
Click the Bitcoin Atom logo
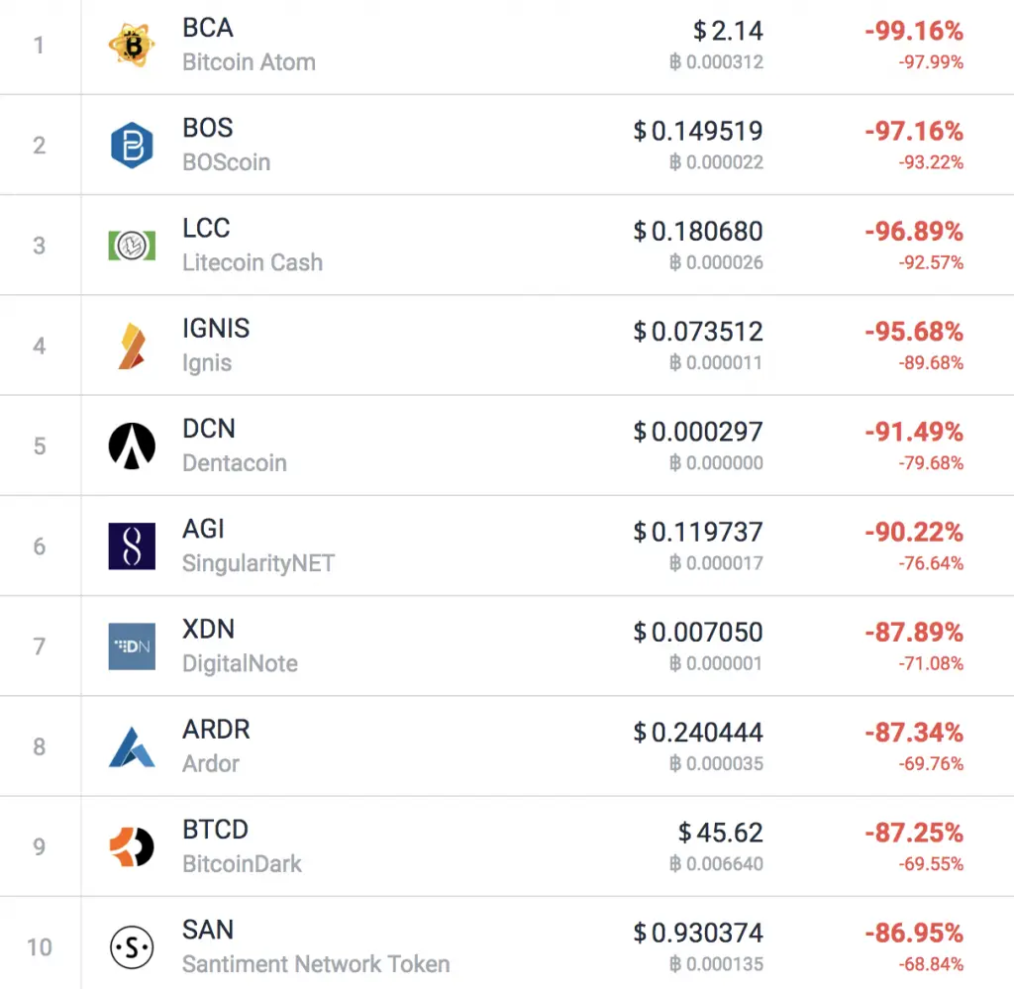(x=132, y=44)
